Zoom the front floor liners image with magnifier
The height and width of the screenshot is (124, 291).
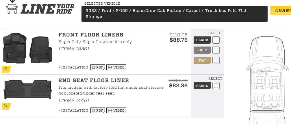point(6,69)
